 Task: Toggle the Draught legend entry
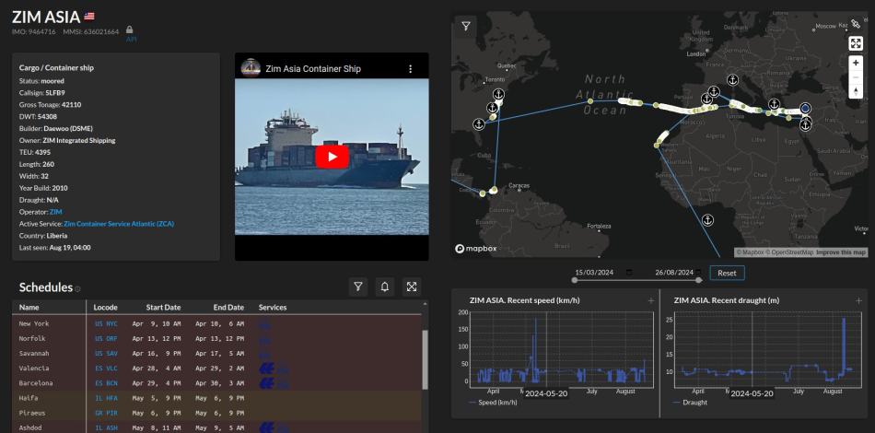point(690,403)
